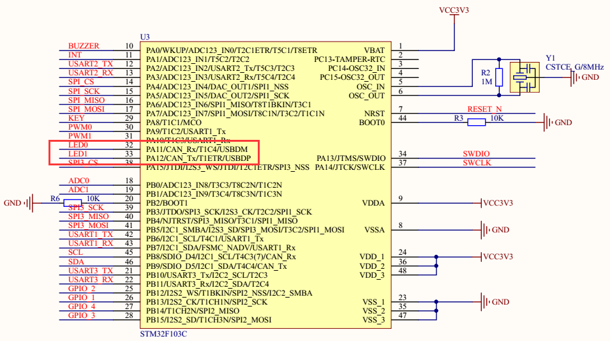The height and width of the screenshot is (341, 610).
Task: Click the BOOT0 pin name
Action: click(x=372, y=123)
